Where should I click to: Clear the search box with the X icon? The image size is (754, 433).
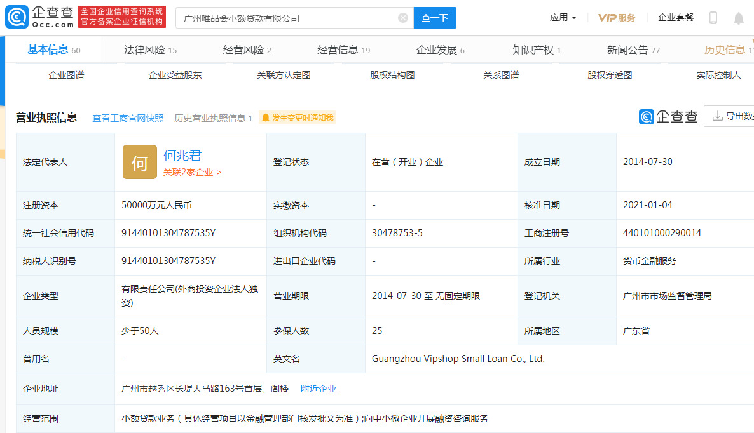(x=403, y=18)
